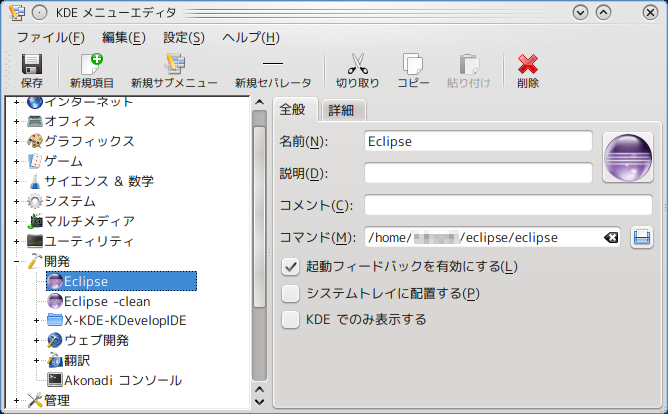The image size is (668, 414).
Task: Expand the マルチメディア category
Action: point(16,222)
